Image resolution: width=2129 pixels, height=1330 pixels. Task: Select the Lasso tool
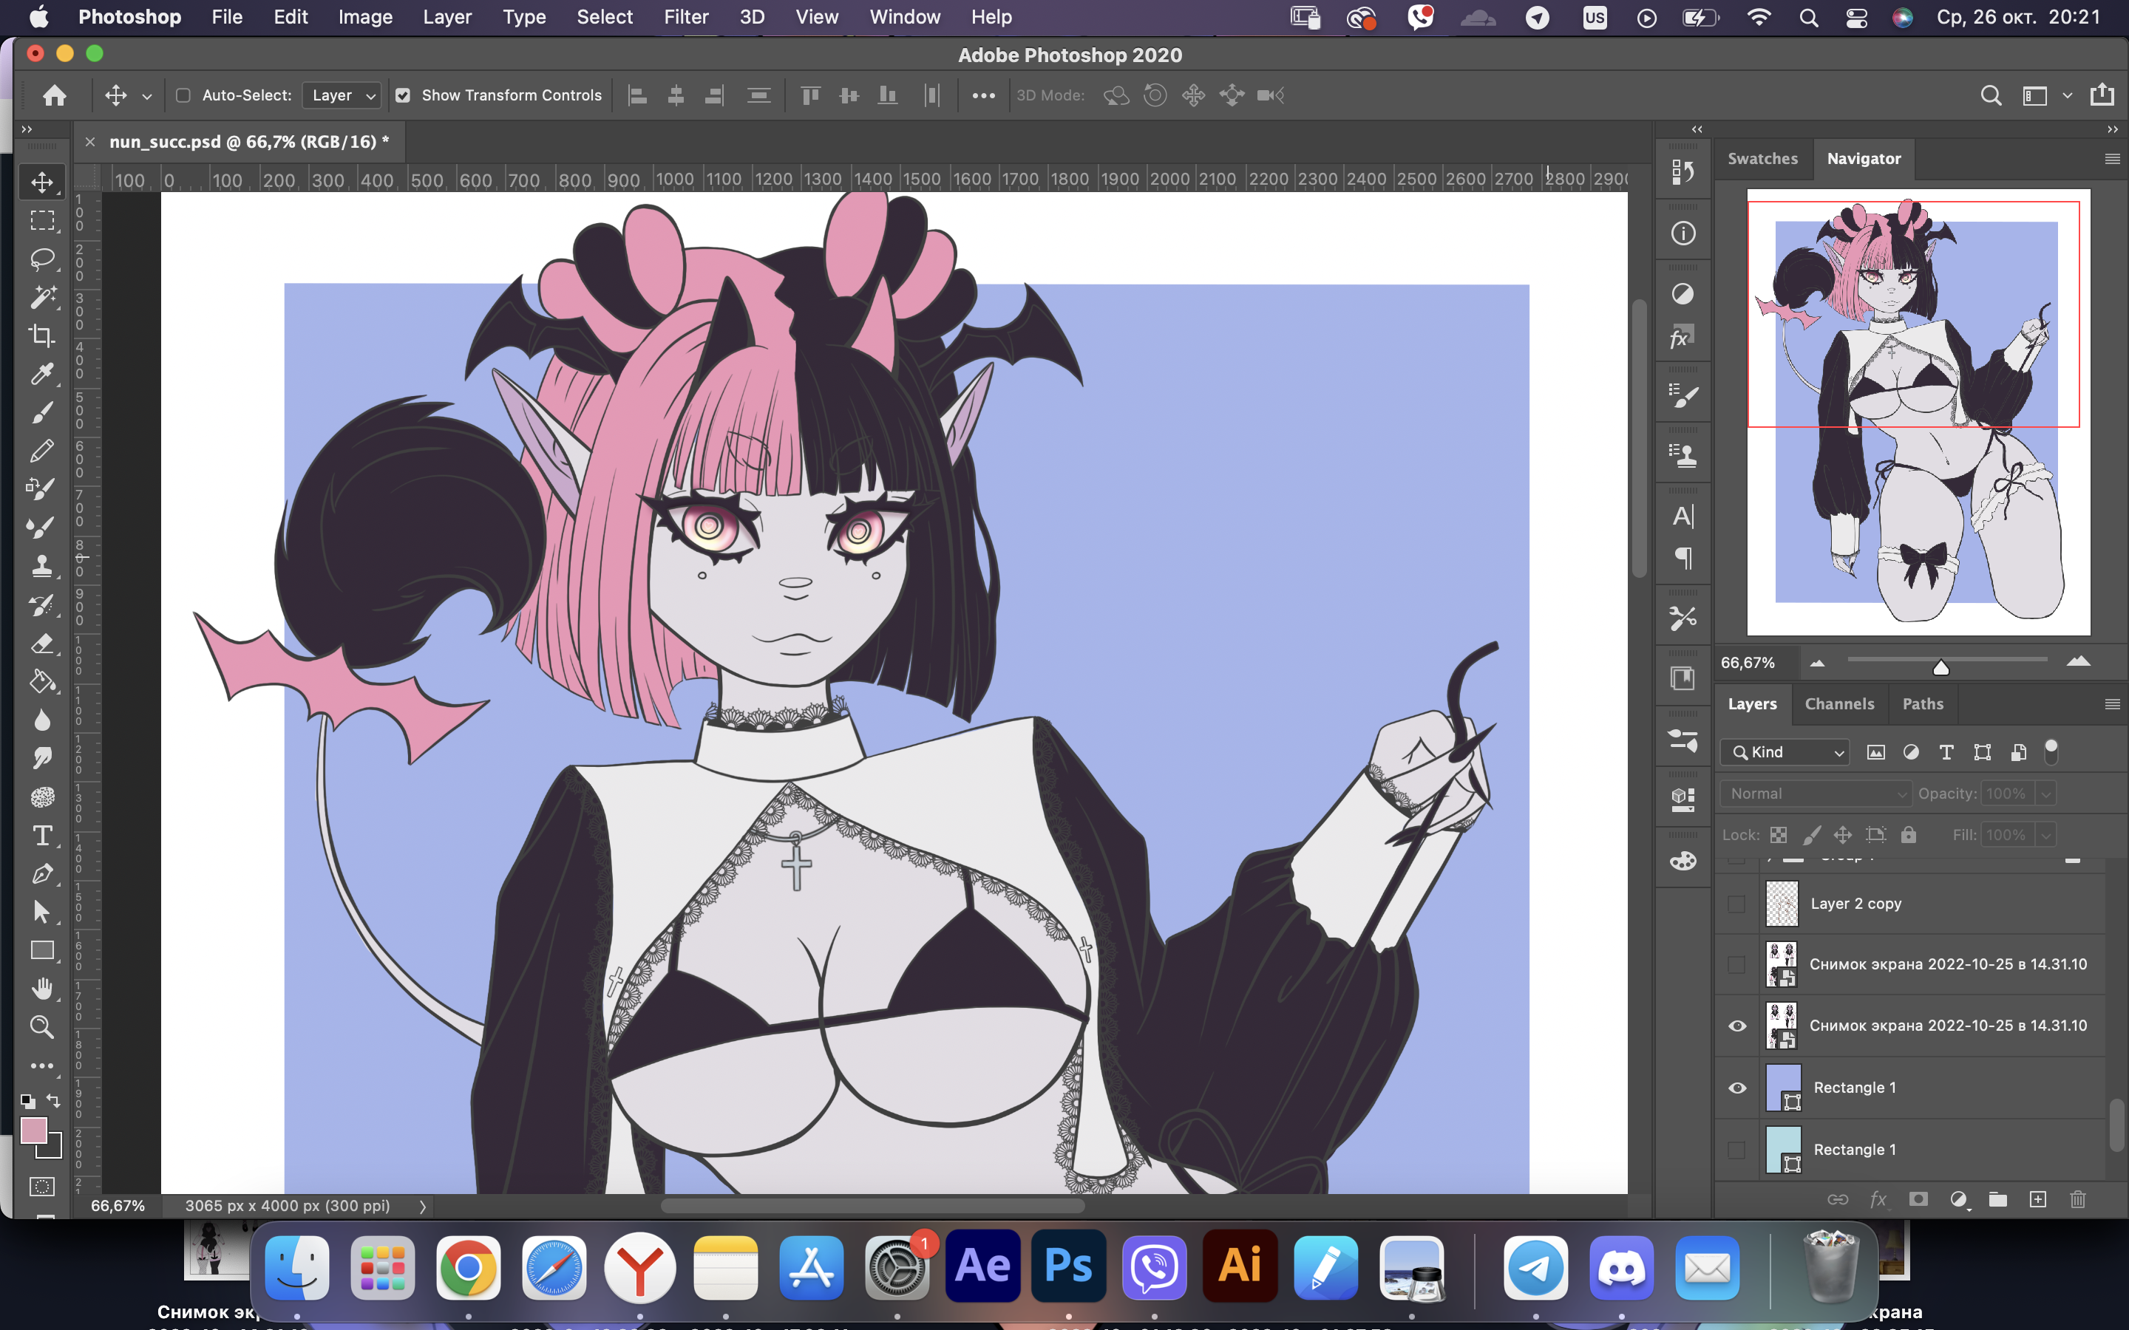tap(41, 259)
